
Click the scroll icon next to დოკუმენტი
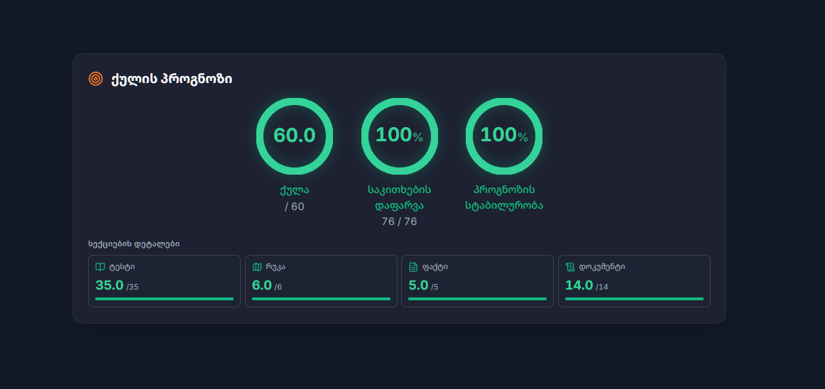click(570, 267)
